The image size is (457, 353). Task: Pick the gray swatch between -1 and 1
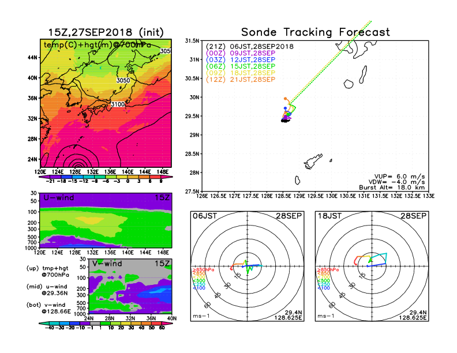tap(95, 323)
